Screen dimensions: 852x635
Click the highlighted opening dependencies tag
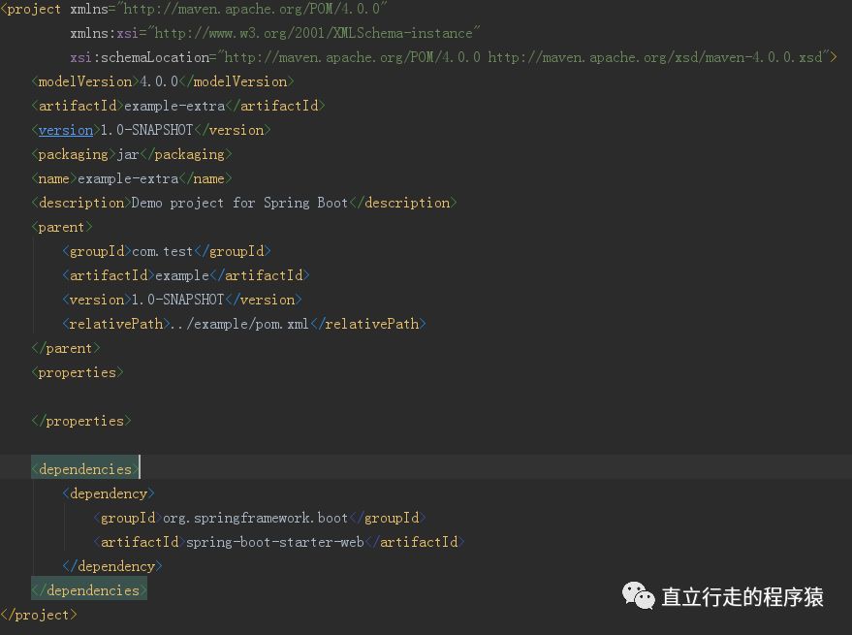(x=84, y=468)
